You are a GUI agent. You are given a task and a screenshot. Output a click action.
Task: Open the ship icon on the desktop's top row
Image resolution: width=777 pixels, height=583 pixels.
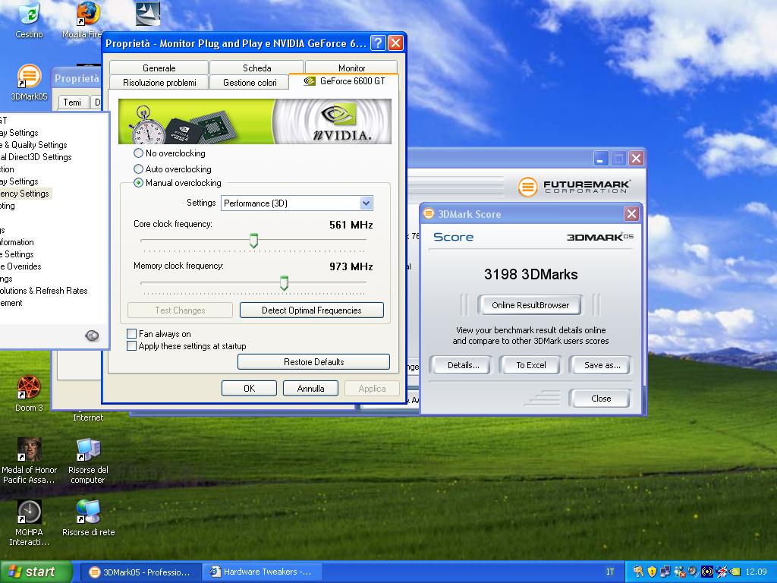pyautogui.click(x=148, y=14)
